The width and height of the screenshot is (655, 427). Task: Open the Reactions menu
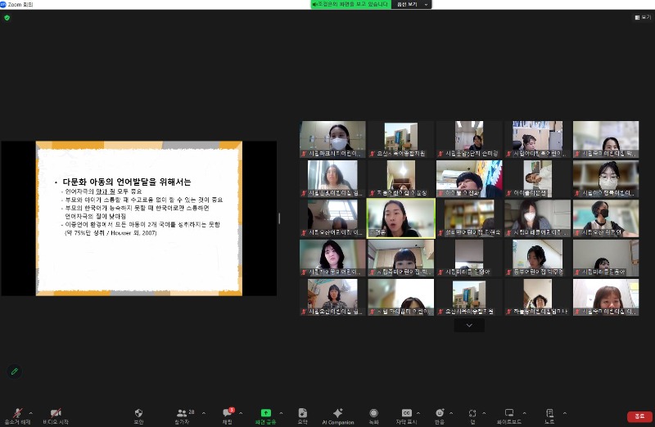click(440, 414)
